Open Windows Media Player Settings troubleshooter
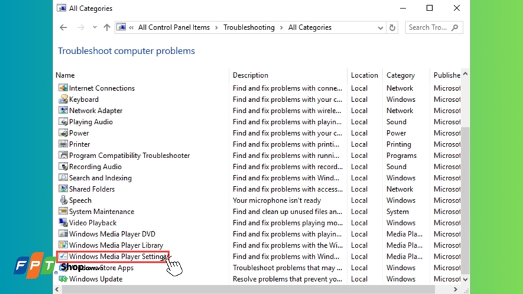The image size is (523, 294). click(118, 256)
